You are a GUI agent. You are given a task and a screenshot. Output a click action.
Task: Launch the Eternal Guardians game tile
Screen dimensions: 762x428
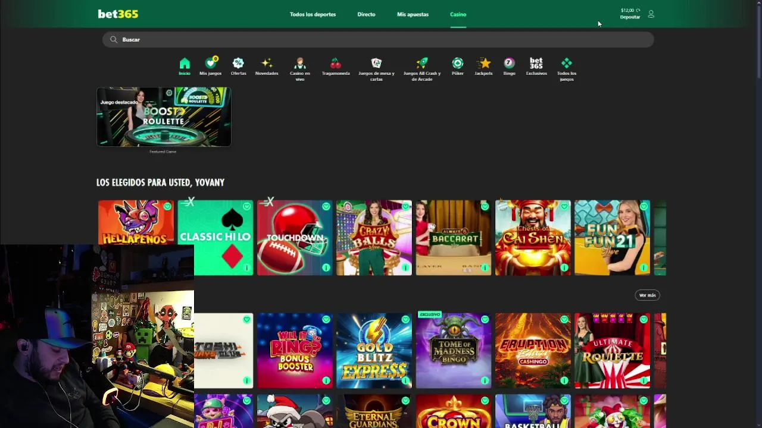(x=374, y=411)
